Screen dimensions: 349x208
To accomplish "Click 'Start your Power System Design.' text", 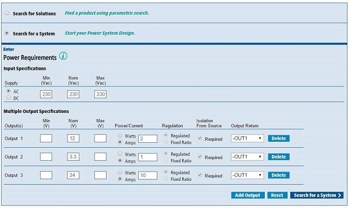I will (x=99, y=33).
